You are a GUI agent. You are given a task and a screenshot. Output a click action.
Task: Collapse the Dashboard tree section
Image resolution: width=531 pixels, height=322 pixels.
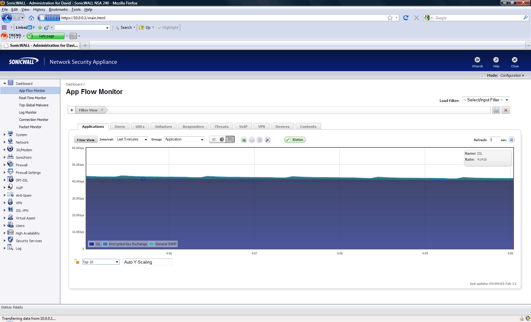[5, 84]
